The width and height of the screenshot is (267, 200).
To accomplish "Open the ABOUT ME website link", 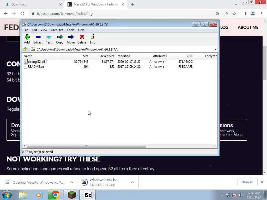I will click(x=248, y=27).
